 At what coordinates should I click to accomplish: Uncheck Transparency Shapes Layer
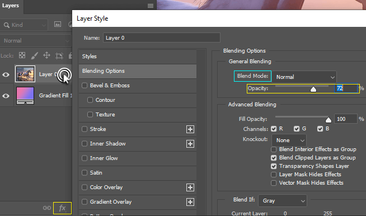(274, 166)
